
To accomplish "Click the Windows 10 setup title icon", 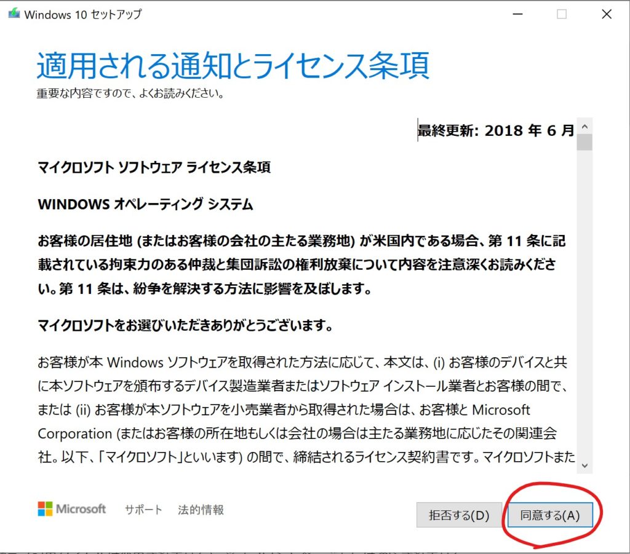I will coord(14,14).
